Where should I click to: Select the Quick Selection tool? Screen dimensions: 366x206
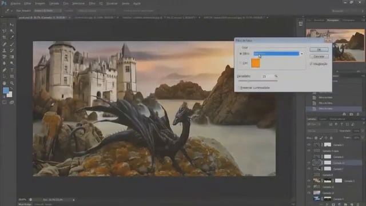[x=11, y=31]
